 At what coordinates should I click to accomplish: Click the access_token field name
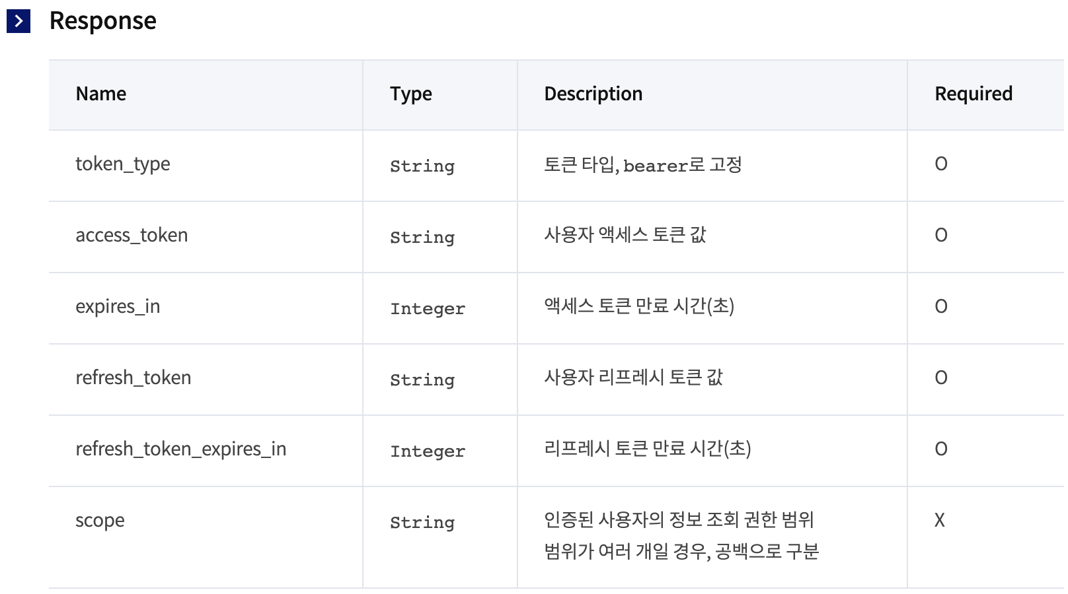132,235
